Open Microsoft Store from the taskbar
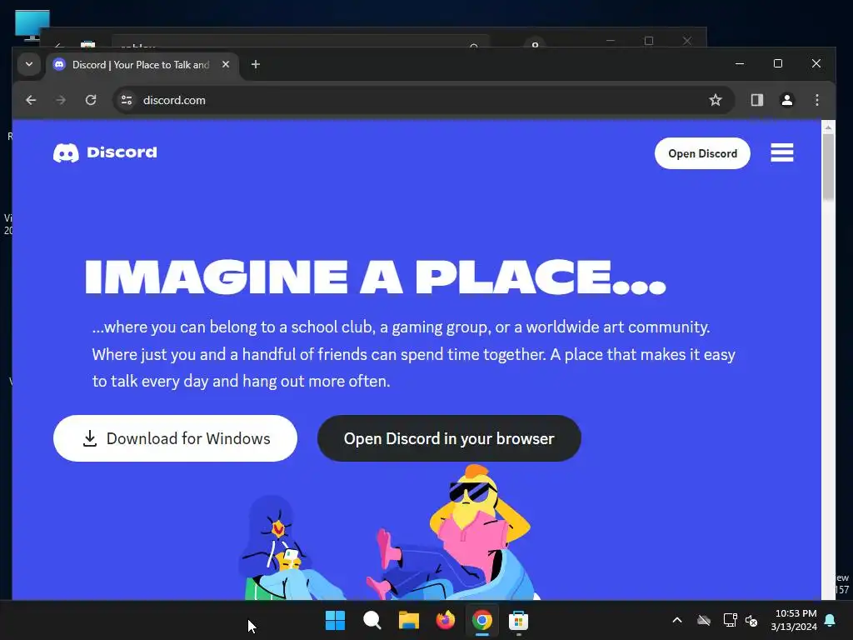Image resolution: width=853 pixels, height=640 pixels. pos(518,620)
